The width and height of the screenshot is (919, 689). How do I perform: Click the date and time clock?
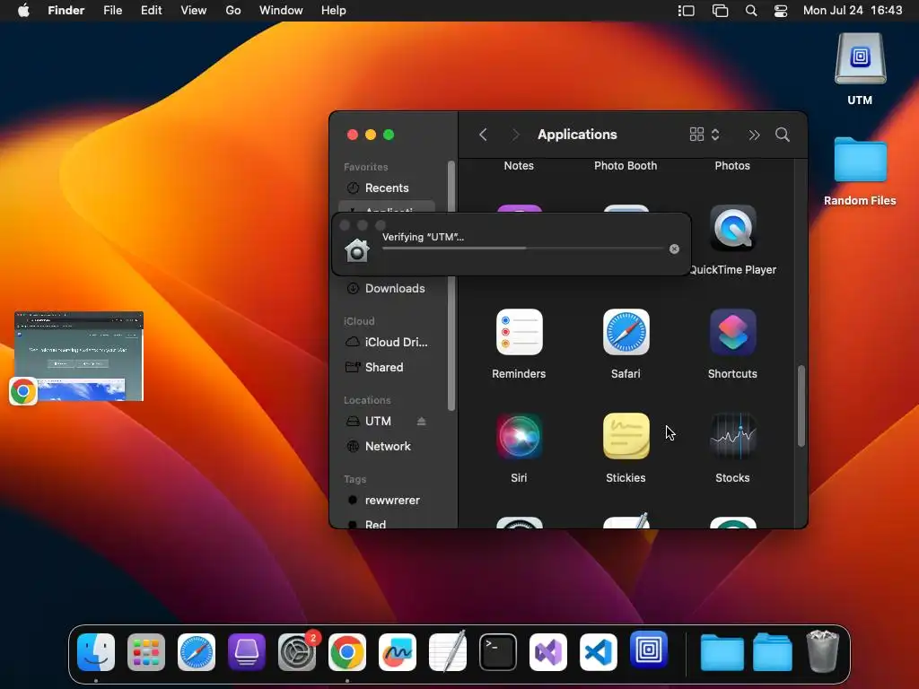853,11
